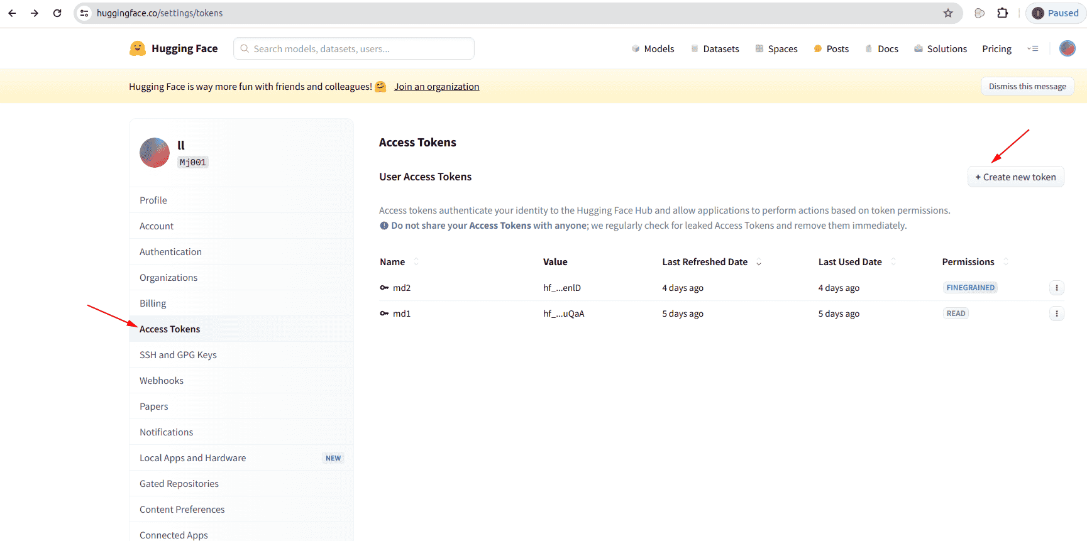
Task: Dismiss the organization banner message
Action: pyautogui.click(x=1027, y=87)
